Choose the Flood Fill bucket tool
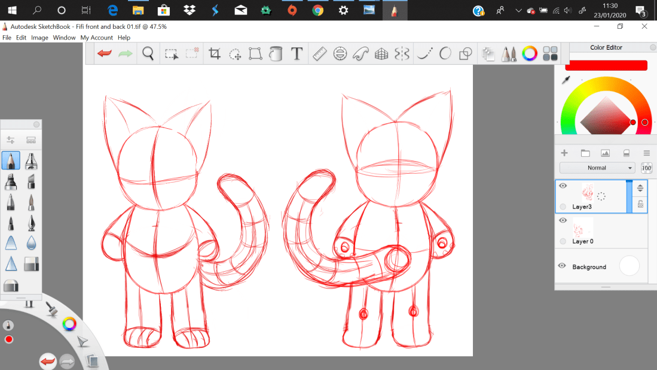Screen dimensions: 657x370 276,54
